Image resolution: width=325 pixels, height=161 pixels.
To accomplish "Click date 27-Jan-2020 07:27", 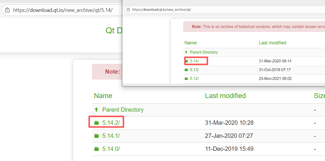I will coord(229,136).
